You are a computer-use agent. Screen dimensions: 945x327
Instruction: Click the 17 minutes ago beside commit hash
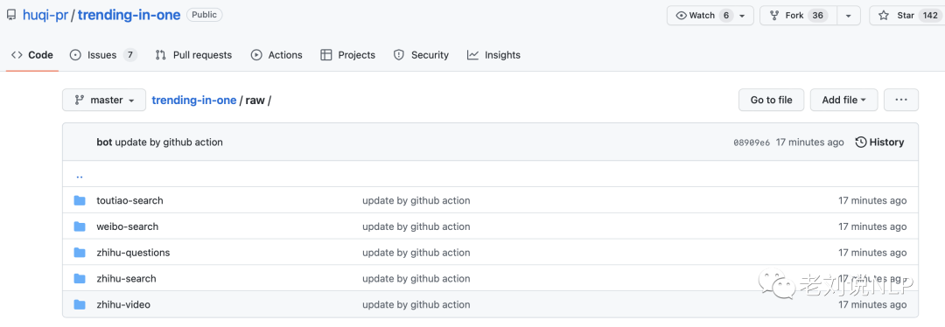pyautogui.click(x=810, y=143)
